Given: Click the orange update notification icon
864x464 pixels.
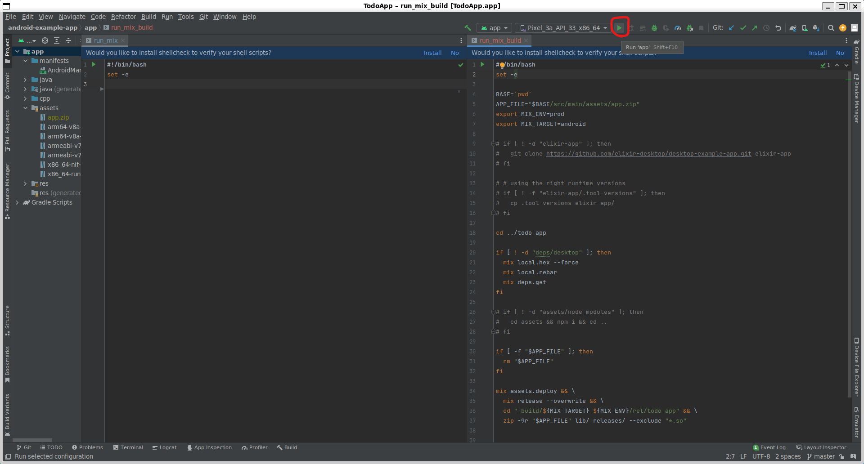Looking at the screenshot, I should coord(843,28).
